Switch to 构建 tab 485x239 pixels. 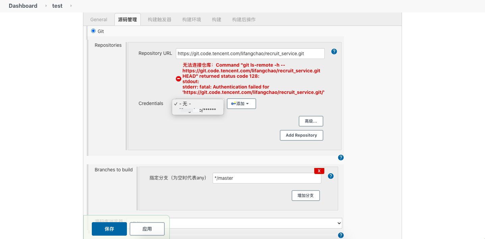217,20
